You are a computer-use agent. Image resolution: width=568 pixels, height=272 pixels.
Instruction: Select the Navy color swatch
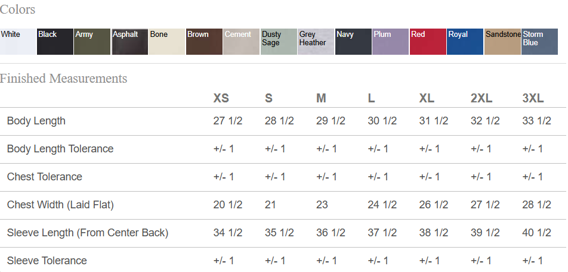(x=353, y=42)
